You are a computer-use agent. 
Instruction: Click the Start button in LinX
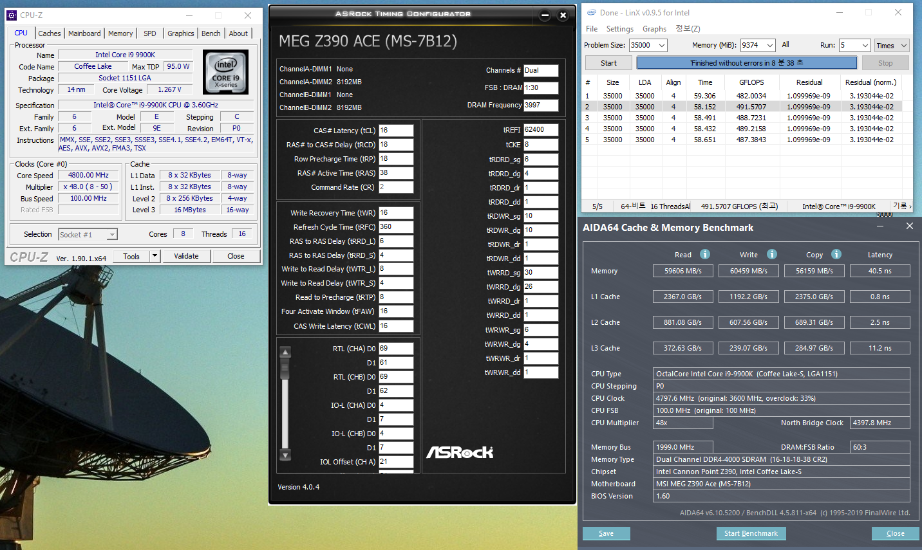click(608, 63)
